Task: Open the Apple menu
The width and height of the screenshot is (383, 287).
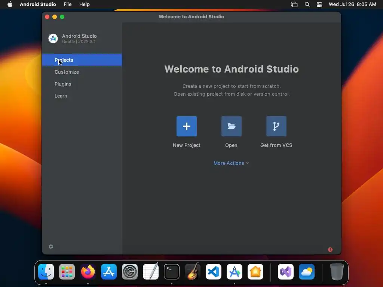Action: coord(10,4)
